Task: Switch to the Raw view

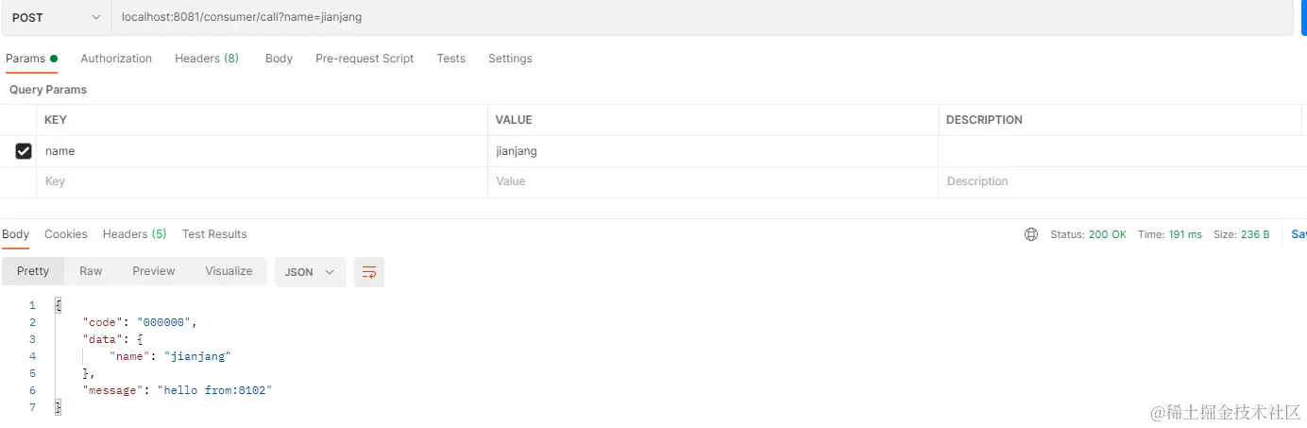Action: click(91, 271)
